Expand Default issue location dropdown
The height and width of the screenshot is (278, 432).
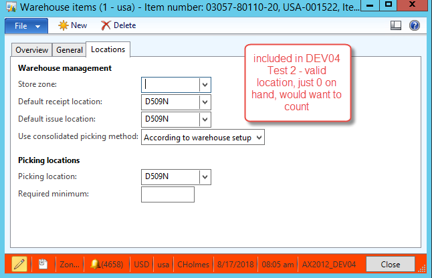(x=205, y=120)
